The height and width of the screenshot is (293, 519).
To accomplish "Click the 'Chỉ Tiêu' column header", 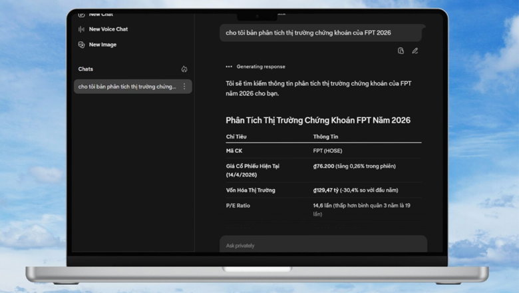I will [236, 137].
